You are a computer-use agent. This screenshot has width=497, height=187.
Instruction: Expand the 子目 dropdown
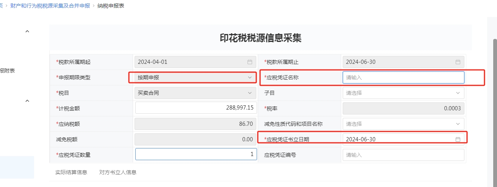403,93
